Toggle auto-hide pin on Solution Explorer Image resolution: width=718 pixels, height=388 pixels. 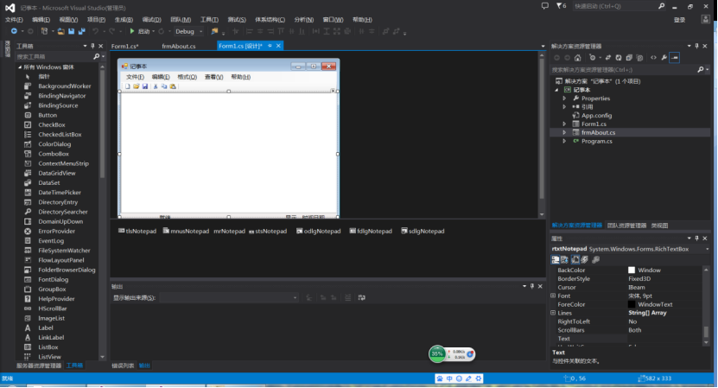coord(697,46)
